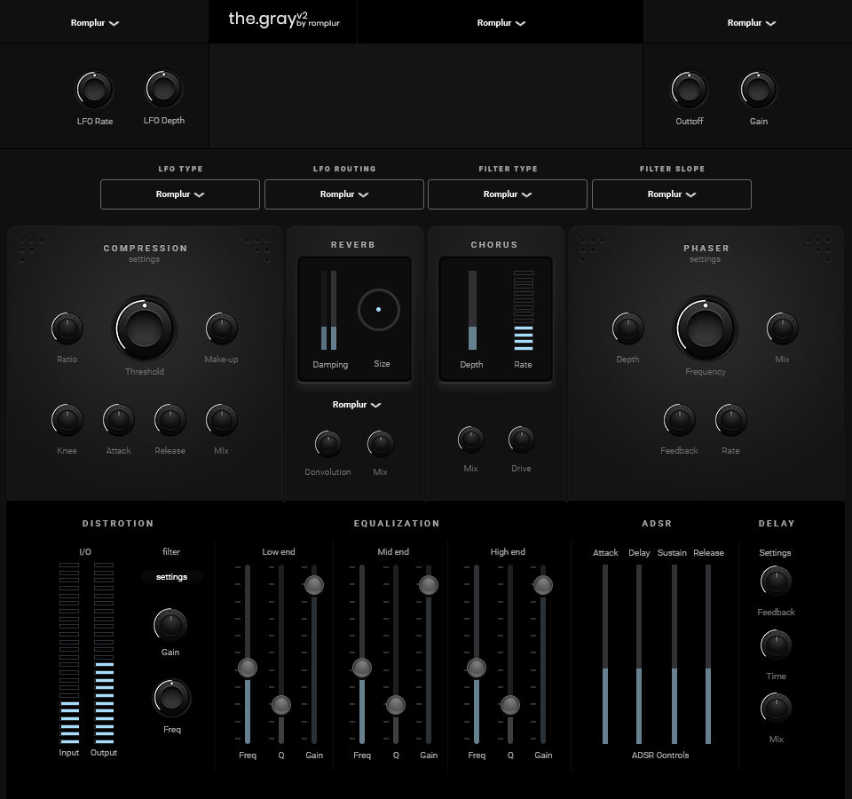The image size is (852, 799).
Task: Set the ADSR Sustain bar
Action: (674, 654)
